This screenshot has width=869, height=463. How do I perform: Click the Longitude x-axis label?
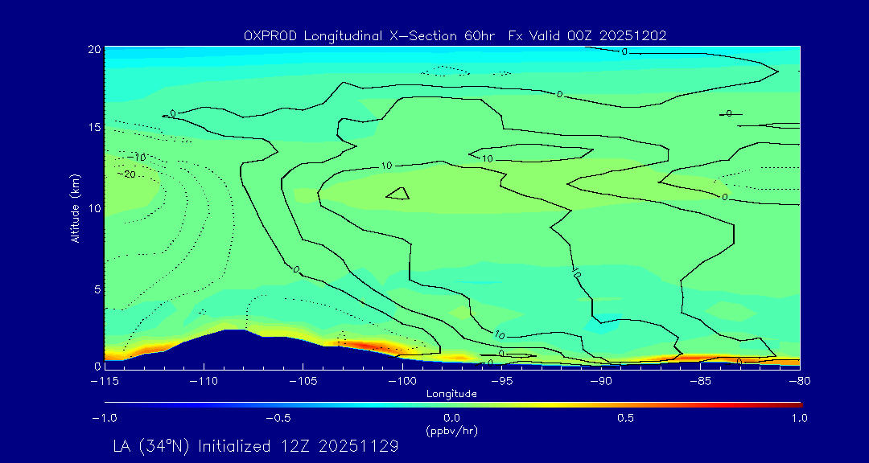tap(451, 393)
